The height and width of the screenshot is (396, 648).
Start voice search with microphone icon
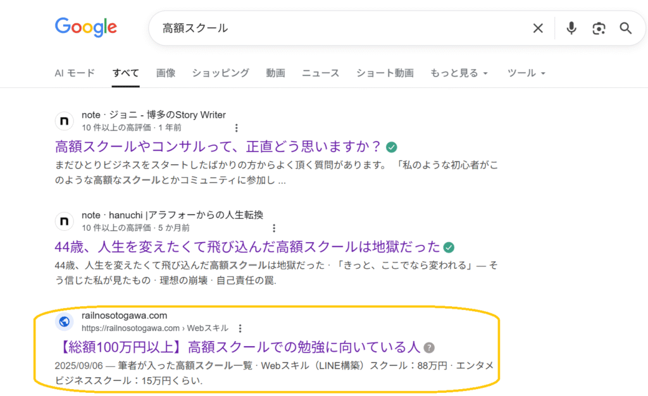571,28
